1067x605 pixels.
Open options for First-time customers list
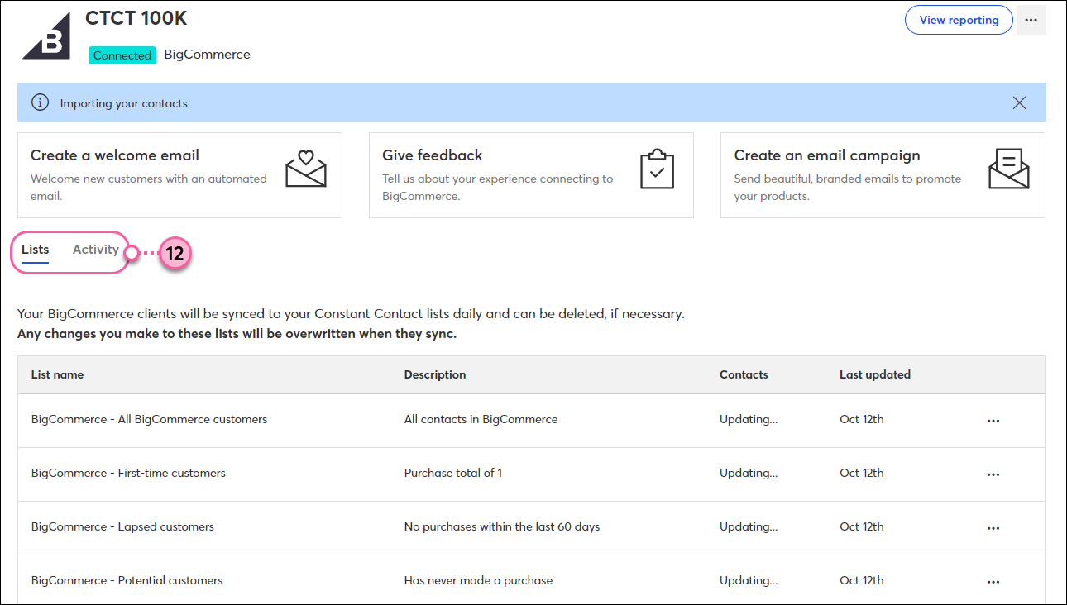[993, 474]
